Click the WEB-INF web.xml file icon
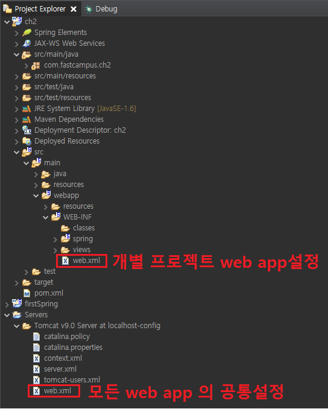 coord(66,261)
